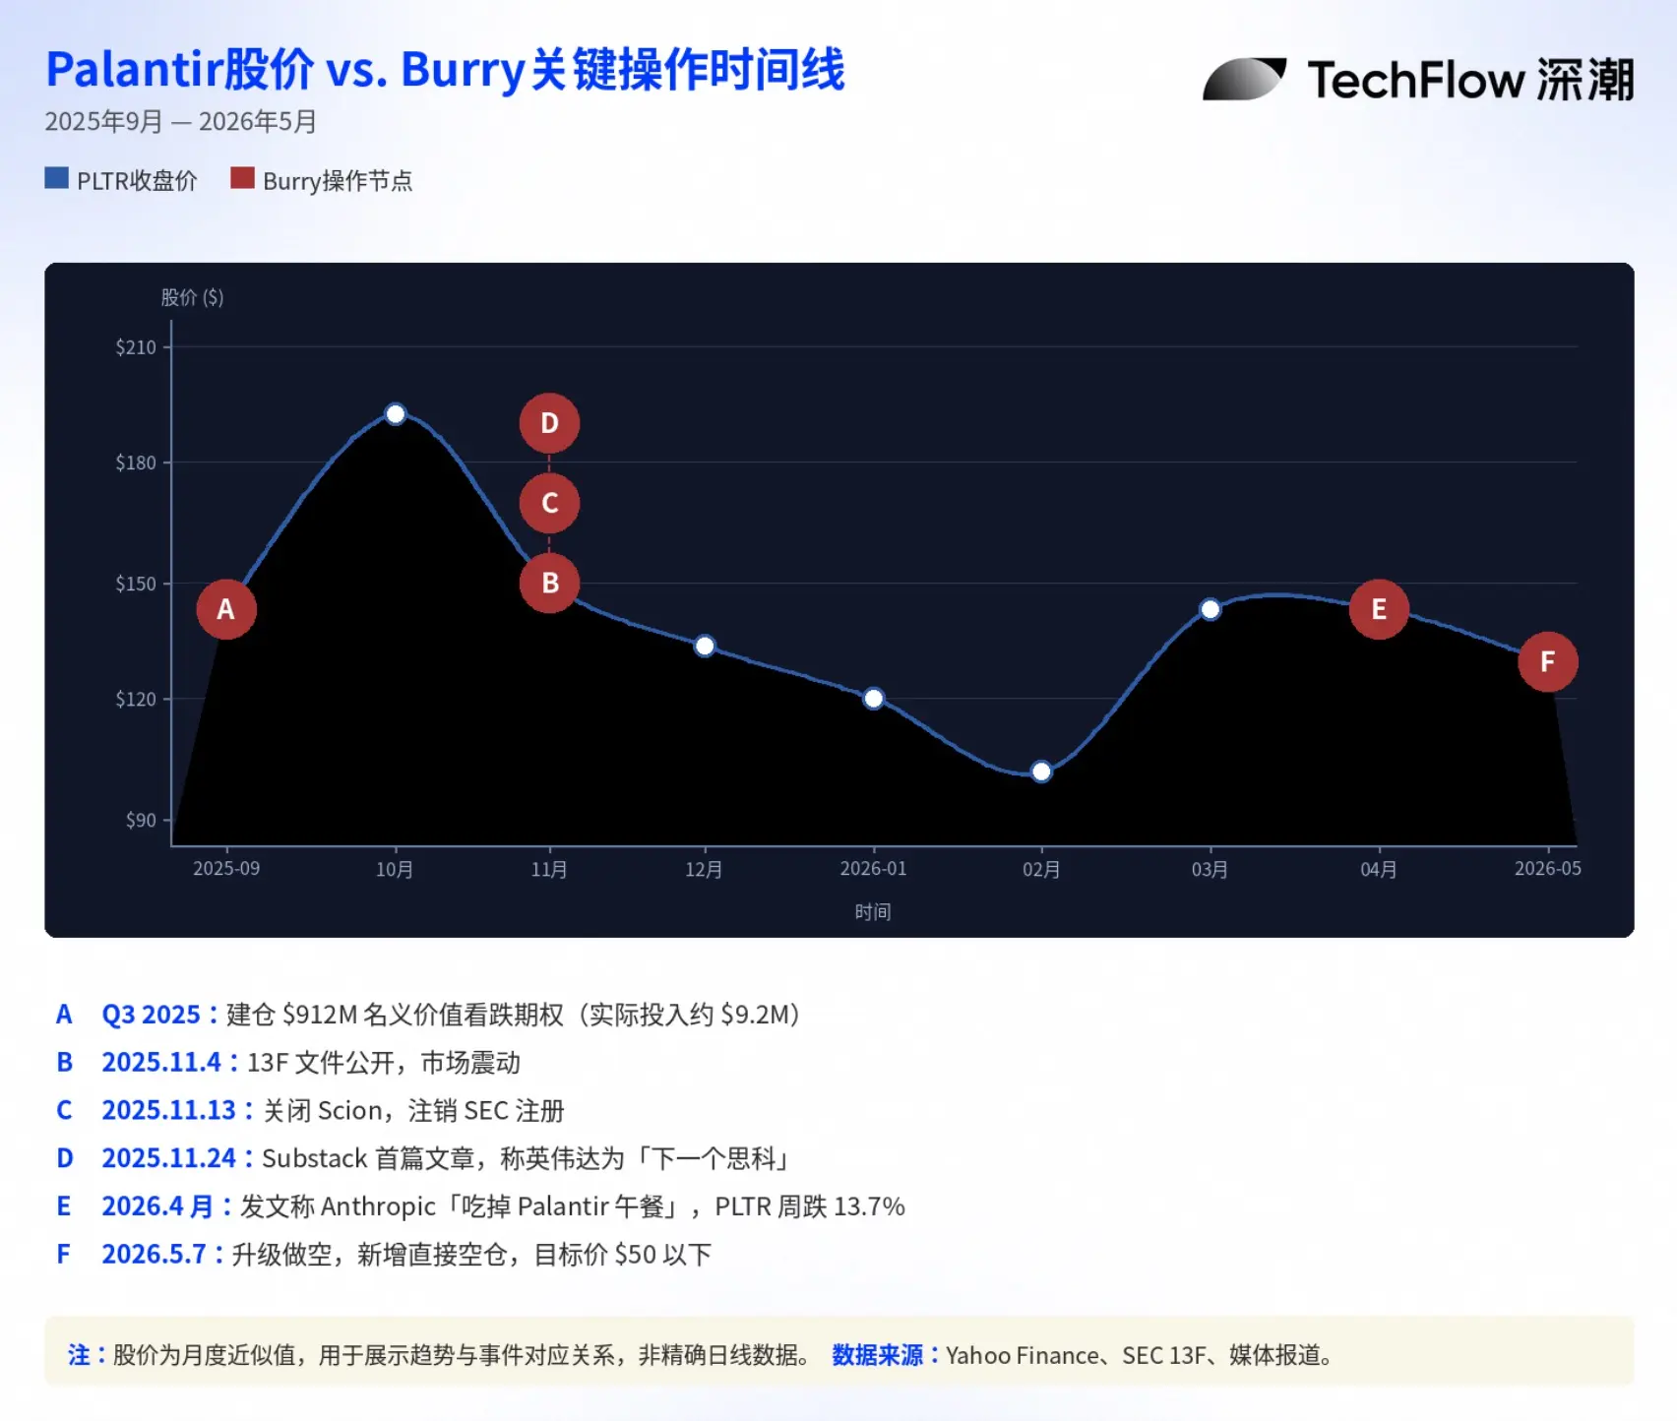This screenshot has height=1421, width=1677.
Task: Click the 02月 x-axis label
Action: [x=1041, y=870]
